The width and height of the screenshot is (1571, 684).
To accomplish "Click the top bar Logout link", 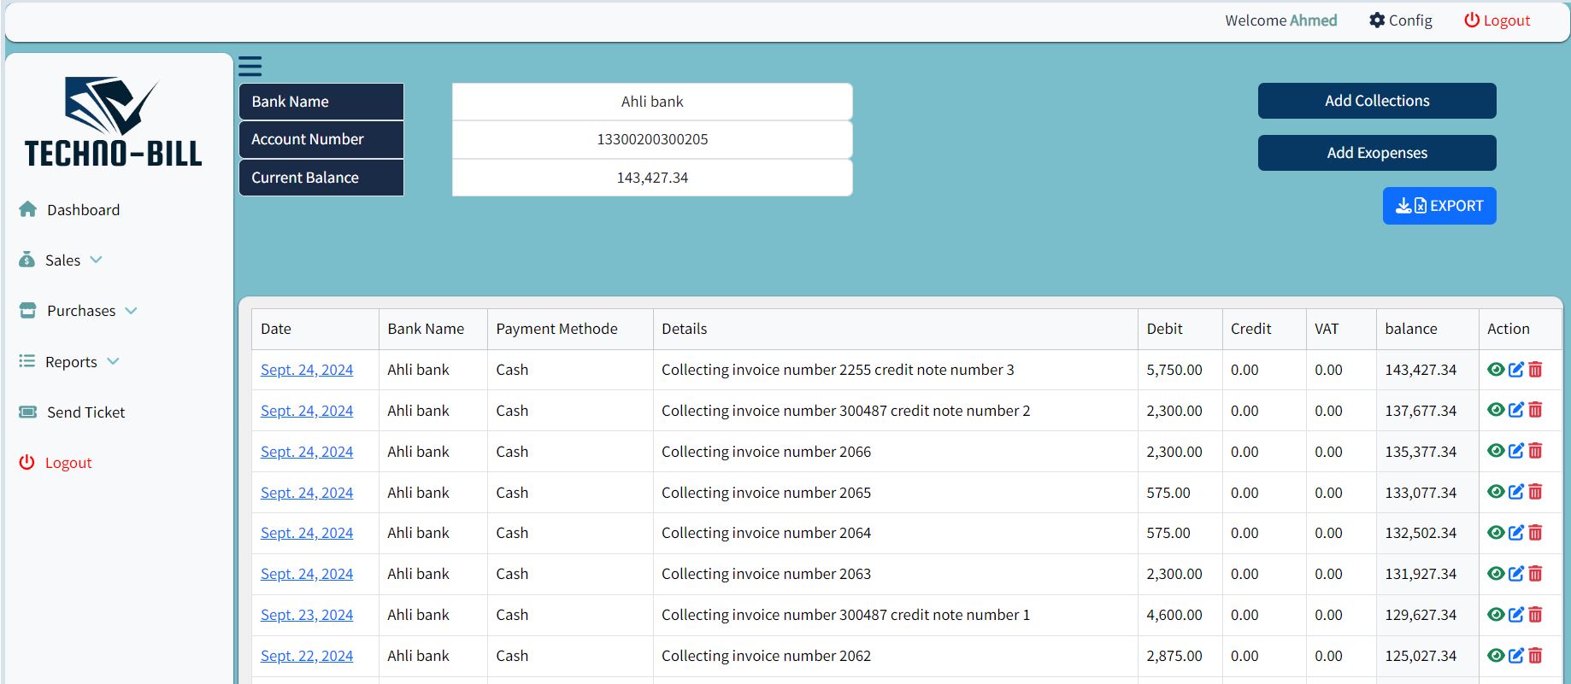I will [x=1497, y=20].
